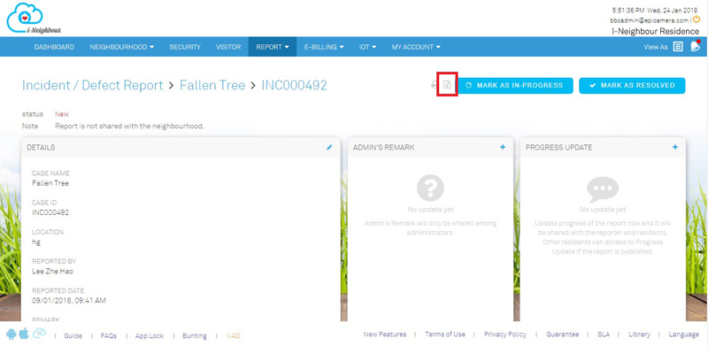The width and height of the screenshot is (708, 346).
Task: Click the View As label
Action: (656, 47)
